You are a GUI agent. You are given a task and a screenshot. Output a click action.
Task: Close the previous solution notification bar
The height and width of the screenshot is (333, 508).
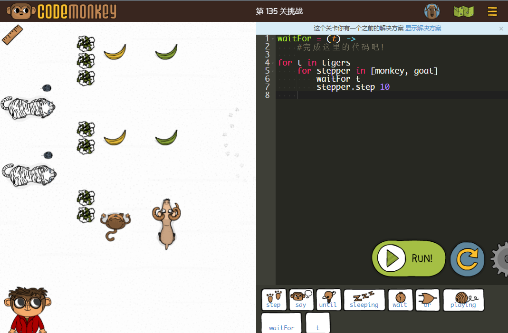[x=501, y=29]
